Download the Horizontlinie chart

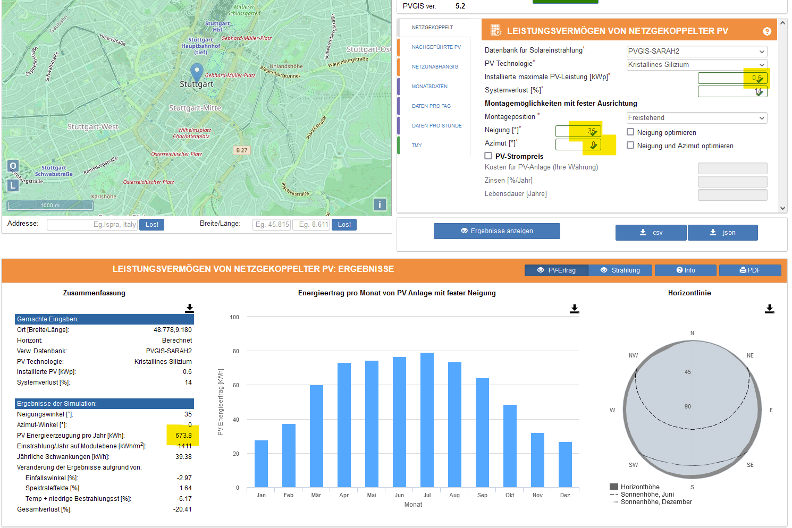click(769, 309)
